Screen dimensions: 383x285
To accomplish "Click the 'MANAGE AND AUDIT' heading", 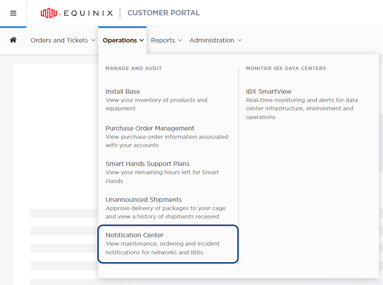I will [x=134, y=68].
